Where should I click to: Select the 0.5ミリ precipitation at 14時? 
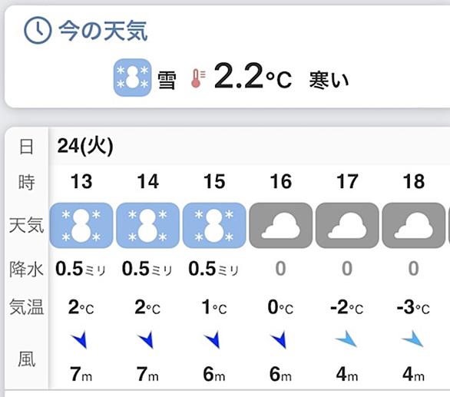tap(147, 269)
